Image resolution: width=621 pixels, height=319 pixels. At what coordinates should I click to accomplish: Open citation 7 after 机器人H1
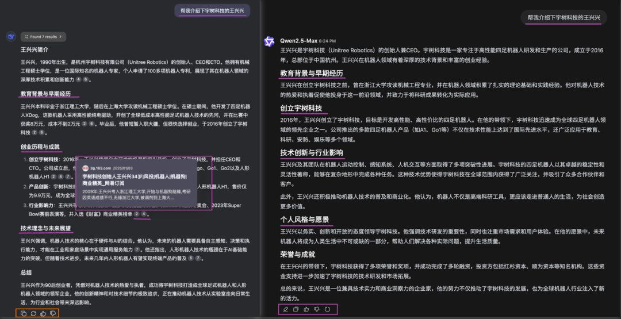point(68,176)
